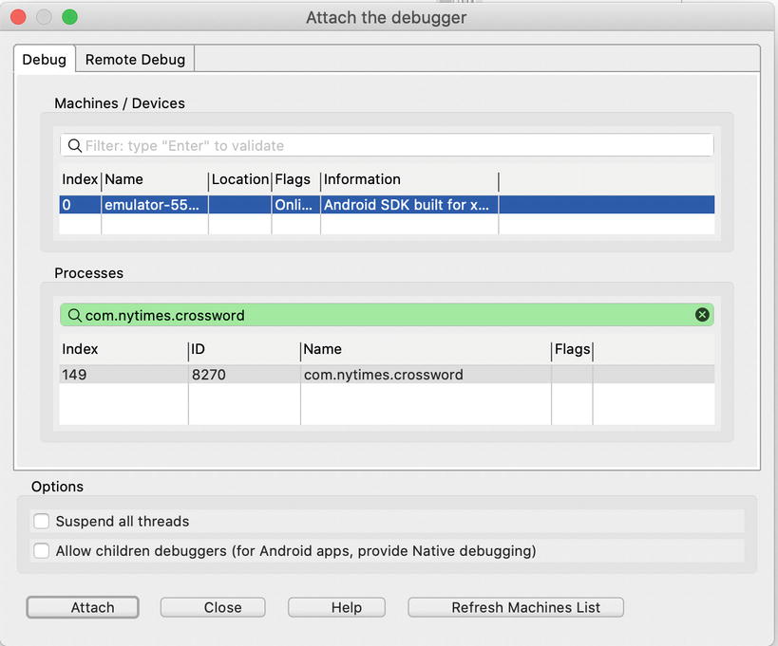Click the search icon in the Processes filter
778x646 pixels.
tap(74, 315)
